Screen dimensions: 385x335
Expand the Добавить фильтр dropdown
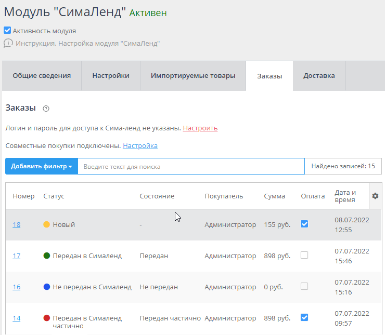[42, 166]
